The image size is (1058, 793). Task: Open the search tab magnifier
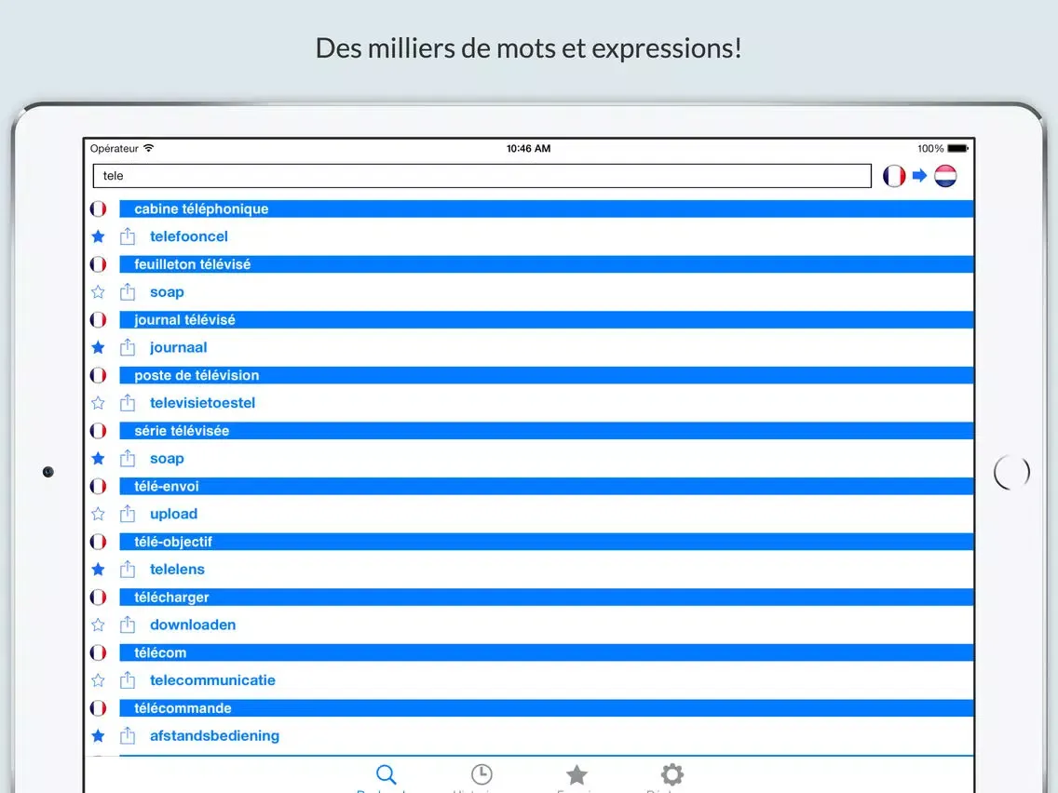[x=386, y=774]
